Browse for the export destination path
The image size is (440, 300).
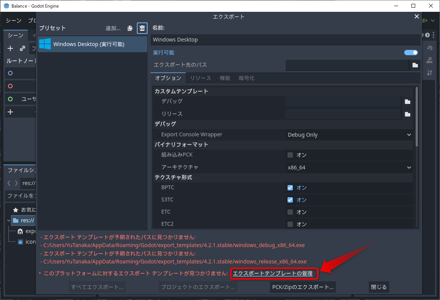click(415, 65)
